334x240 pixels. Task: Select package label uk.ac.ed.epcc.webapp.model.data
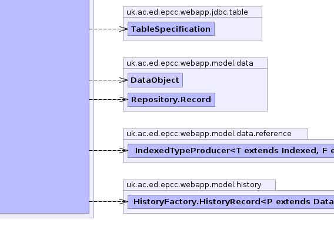[190, 63]
